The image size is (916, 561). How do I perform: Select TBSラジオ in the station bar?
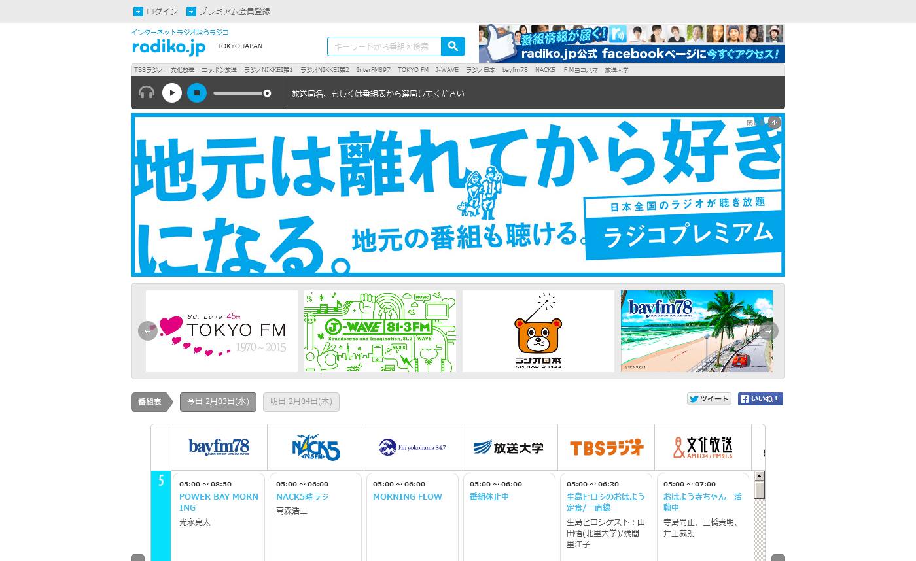point(149,70)
